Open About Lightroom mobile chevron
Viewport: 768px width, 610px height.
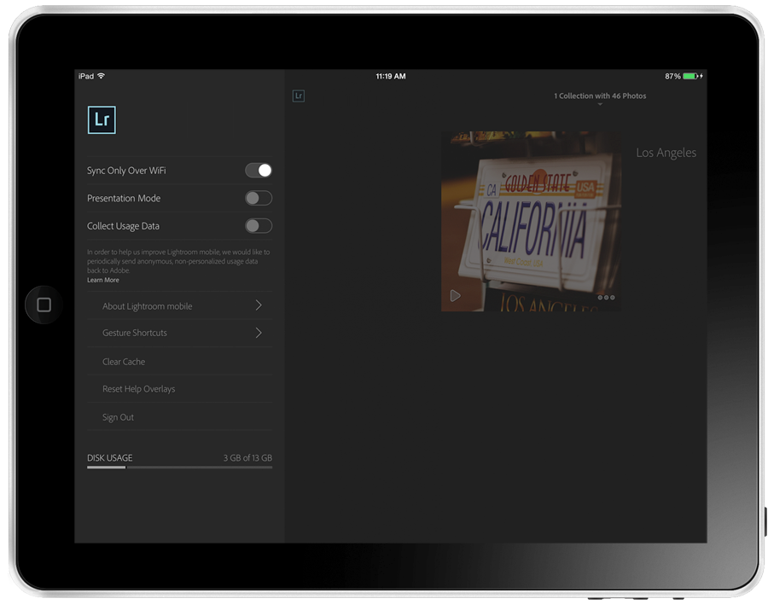point(259,305)
